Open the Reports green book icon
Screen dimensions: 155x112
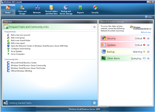(x=80, y=7)
